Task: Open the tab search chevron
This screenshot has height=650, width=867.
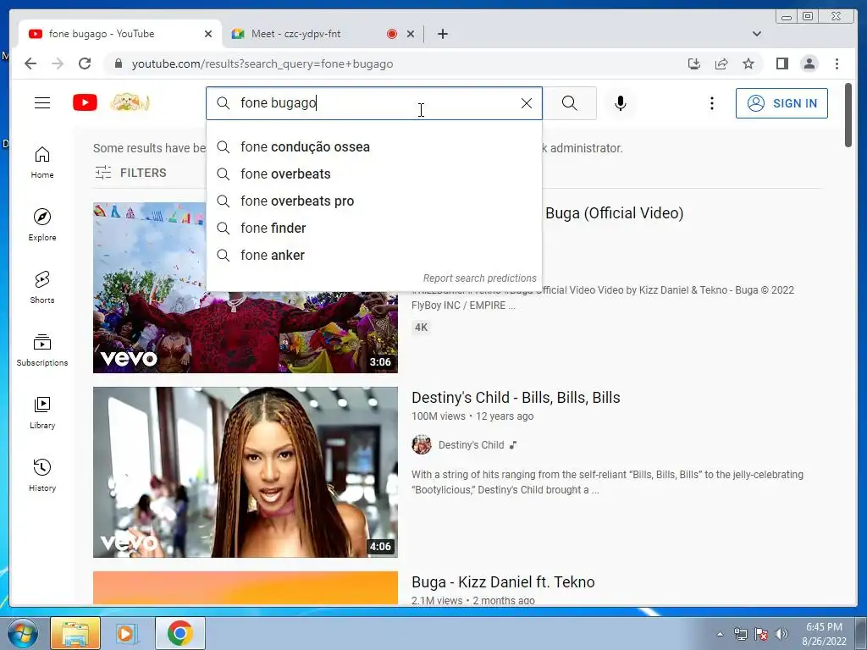Action: [x=756, y=34]
